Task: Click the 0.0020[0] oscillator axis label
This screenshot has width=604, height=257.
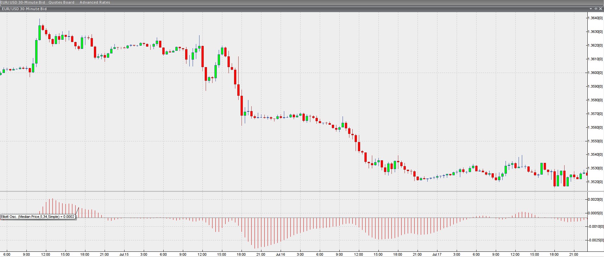Action: (x=595, y=199)
